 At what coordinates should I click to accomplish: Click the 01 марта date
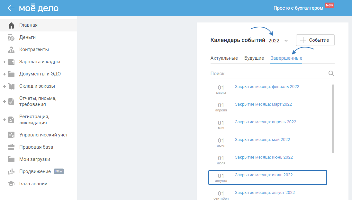coord(221,89)
